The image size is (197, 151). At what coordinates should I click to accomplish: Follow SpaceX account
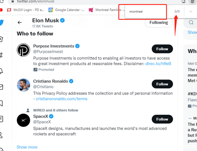coord(162,119)
